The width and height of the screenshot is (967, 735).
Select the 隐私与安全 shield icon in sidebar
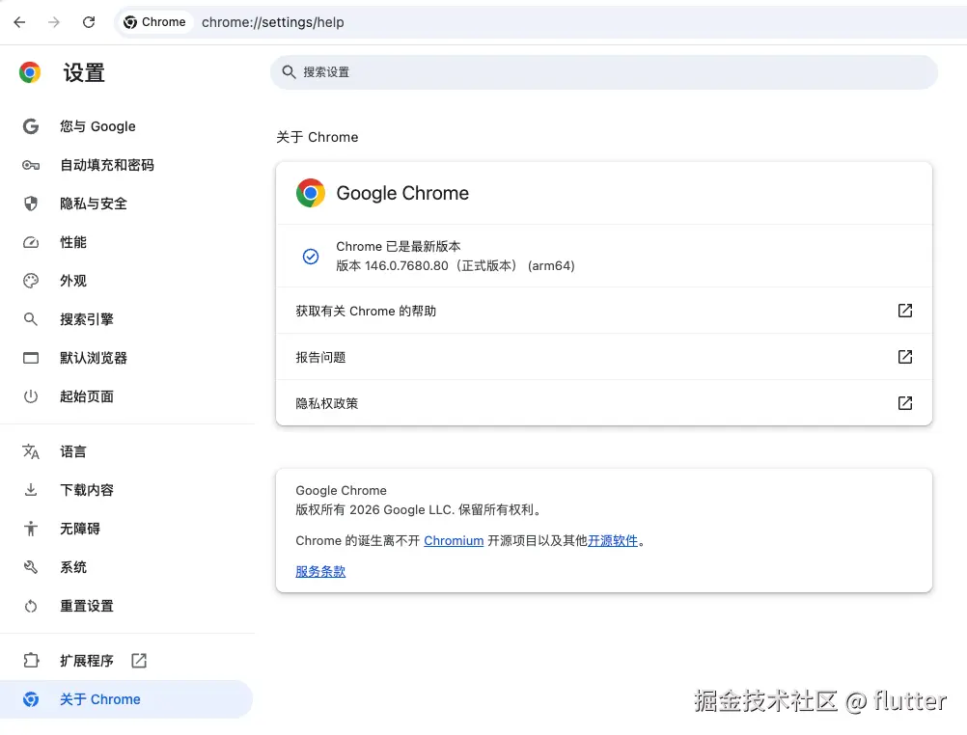[30, 204]
